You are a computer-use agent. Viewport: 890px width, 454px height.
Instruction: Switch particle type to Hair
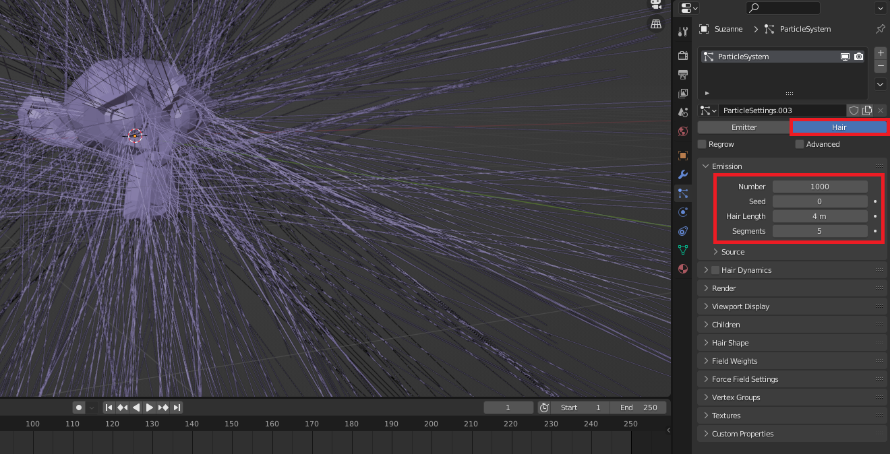click(x=839, y=127)
